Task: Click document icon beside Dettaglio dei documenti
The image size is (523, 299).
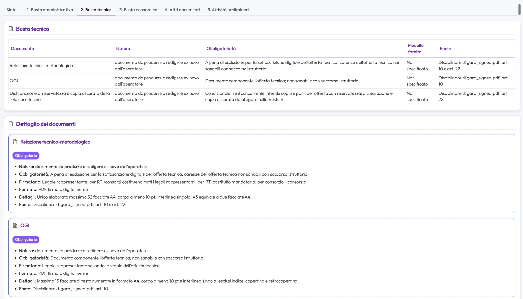Action: coord(11,124)
